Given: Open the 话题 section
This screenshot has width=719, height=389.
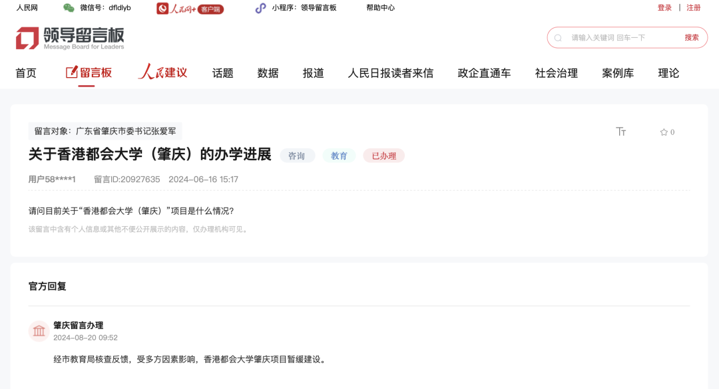Looking at the screenshot, I should click(220, 73).
